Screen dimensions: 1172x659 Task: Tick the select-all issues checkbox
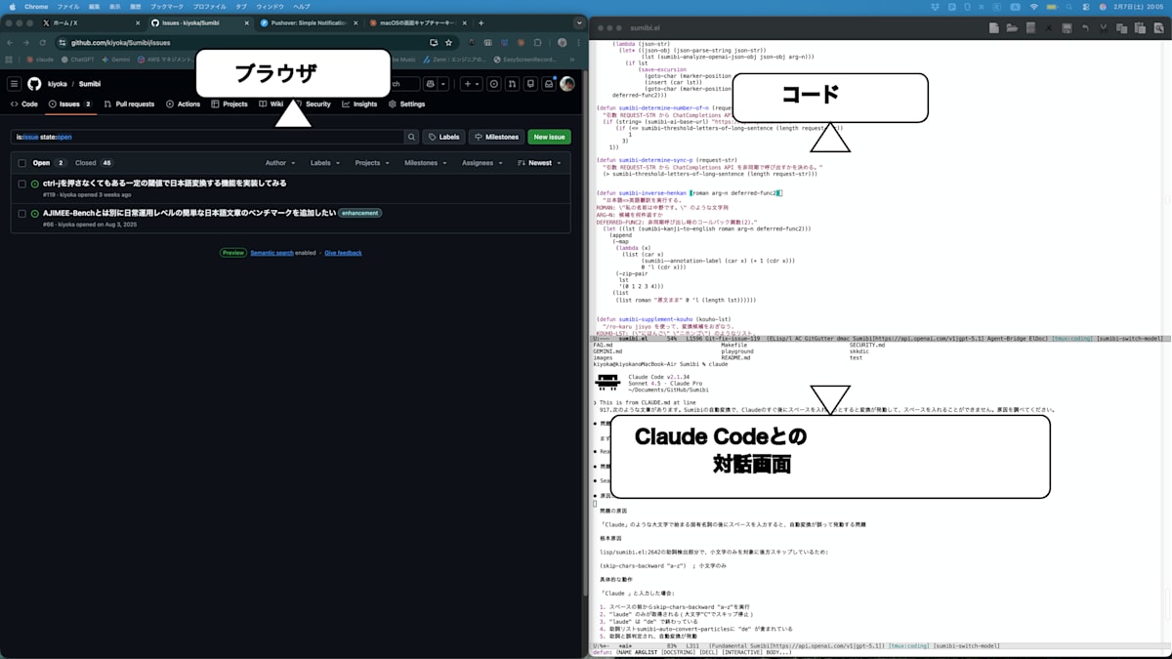click(21, 163)
